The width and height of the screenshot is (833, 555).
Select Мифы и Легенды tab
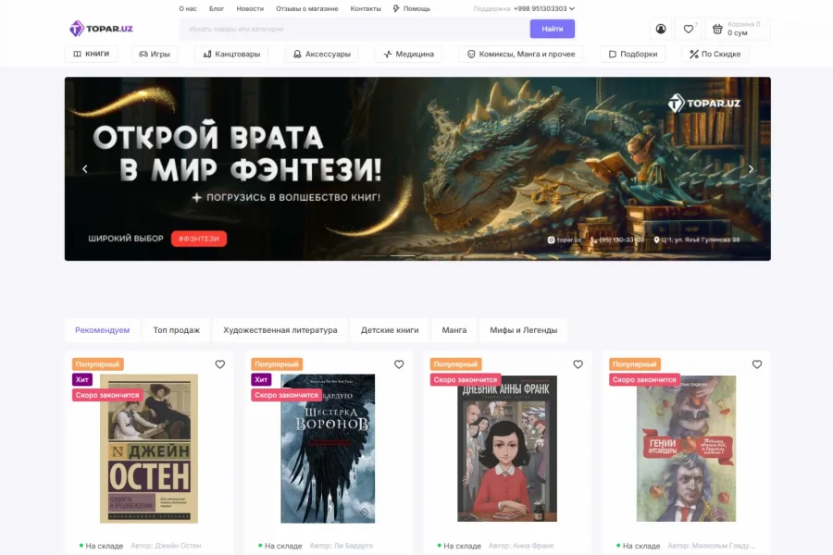(x=523, y=330)
